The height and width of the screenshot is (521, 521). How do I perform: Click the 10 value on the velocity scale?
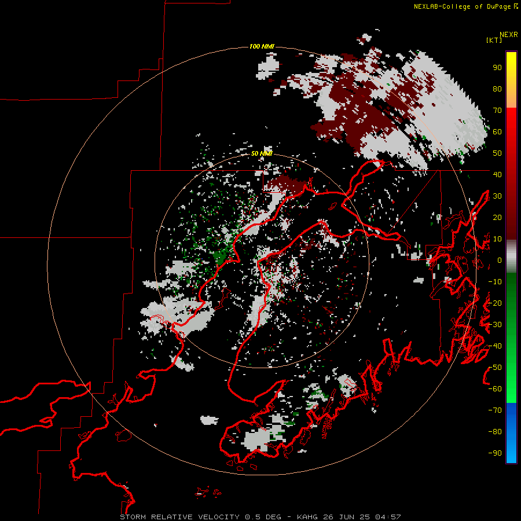497,239
